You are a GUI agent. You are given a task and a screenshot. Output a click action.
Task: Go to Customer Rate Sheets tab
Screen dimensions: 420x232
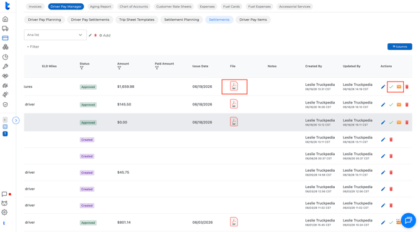point(174,6)
